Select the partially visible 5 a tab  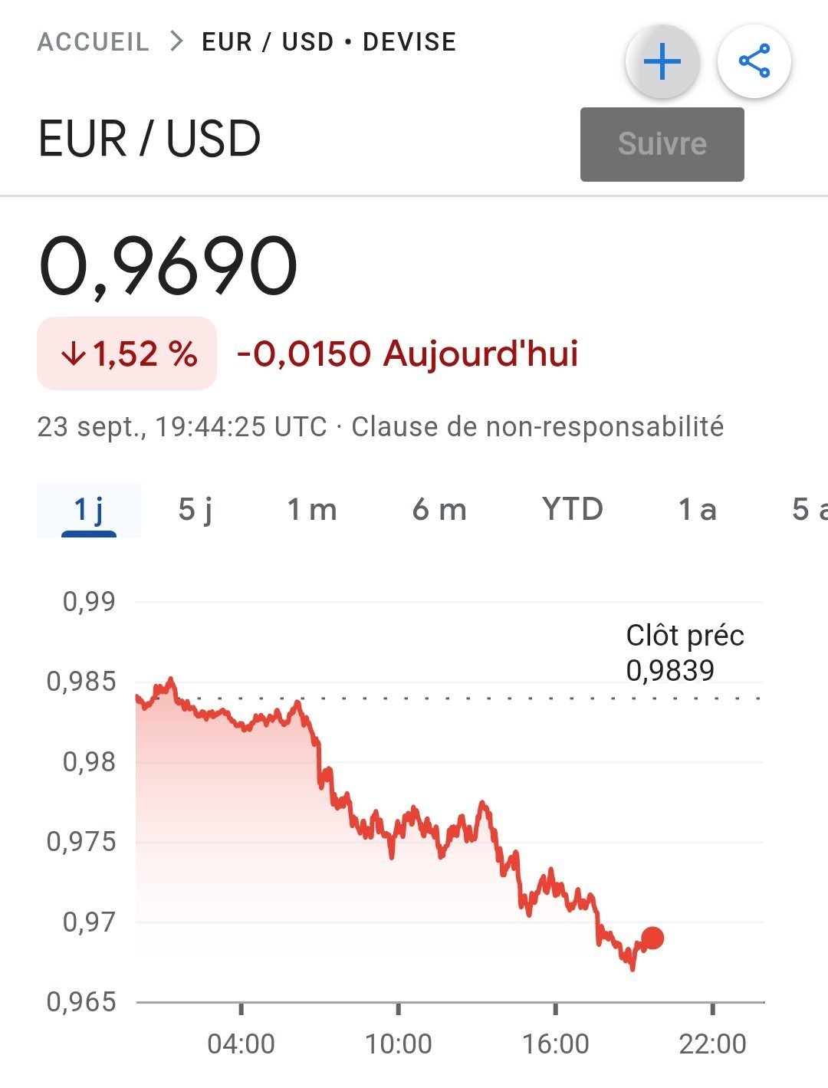pyautogui.click(x=809, y=510)
